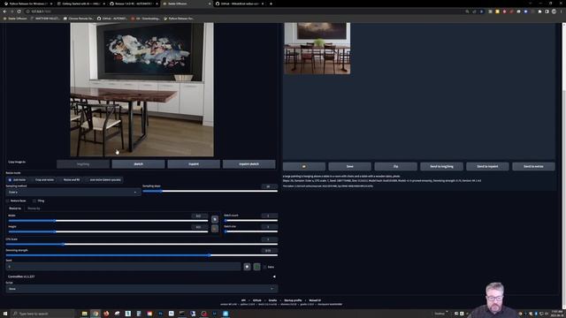The image size is (566, 318).
Task: Select the Resize and fill option
Action: point(69,179)
